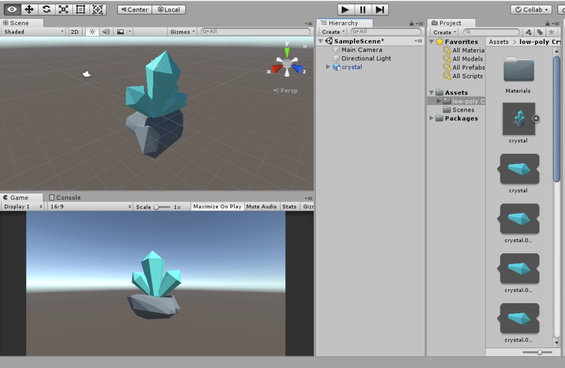Toggle Mute Audio in Game view

(262, 206)
